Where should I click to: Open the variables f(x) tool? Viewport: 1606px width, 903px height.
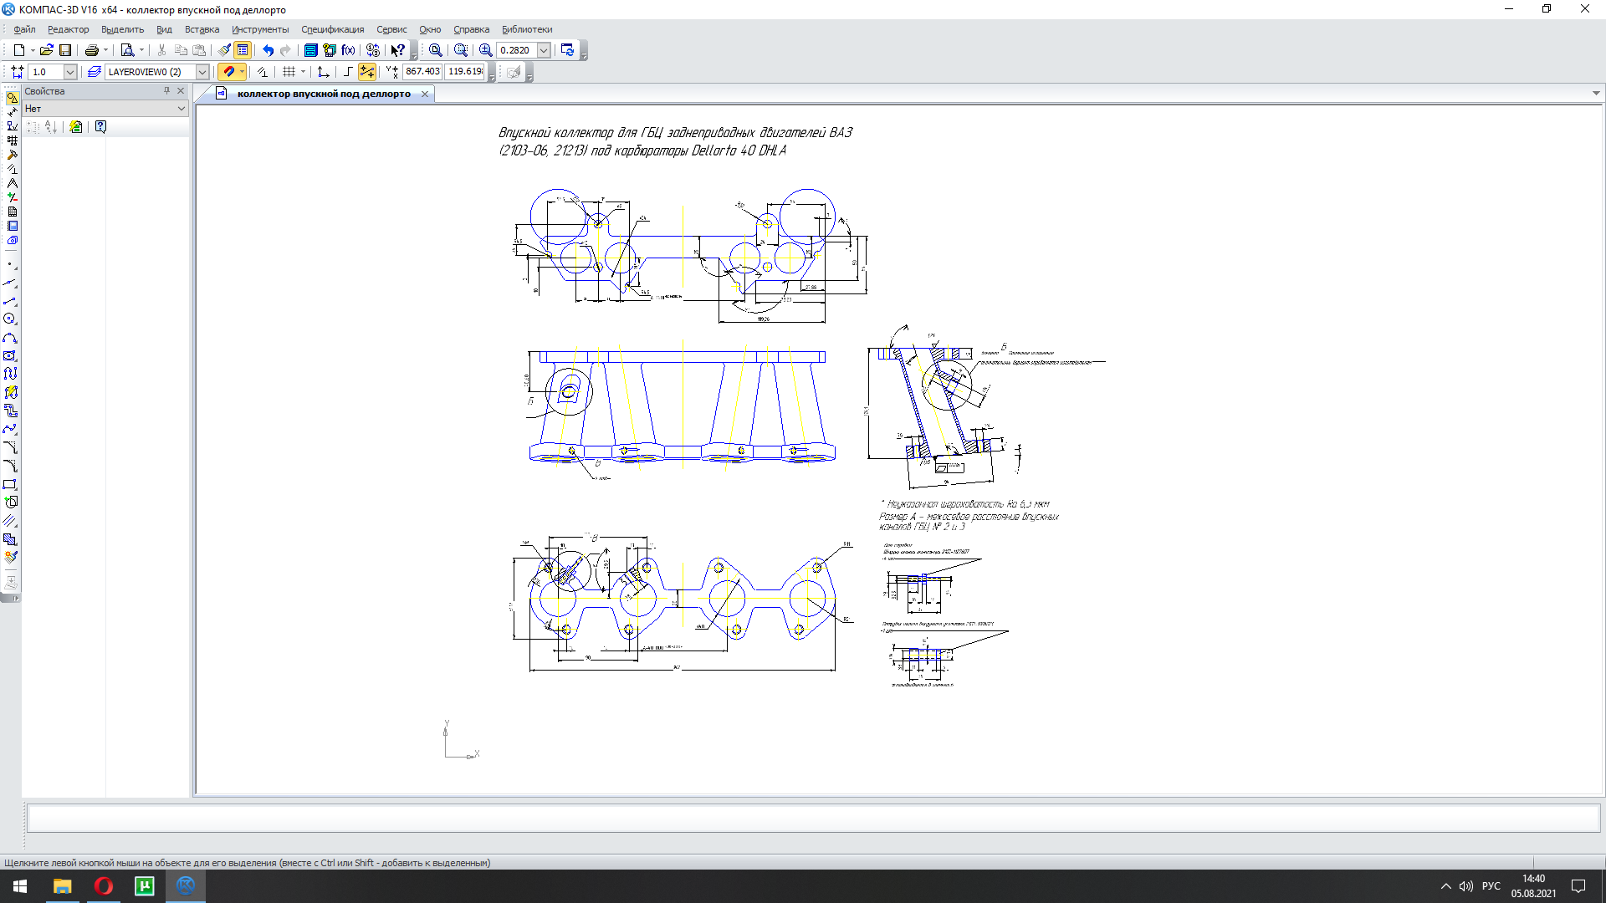pyautogui.click(x=348, y=50)
